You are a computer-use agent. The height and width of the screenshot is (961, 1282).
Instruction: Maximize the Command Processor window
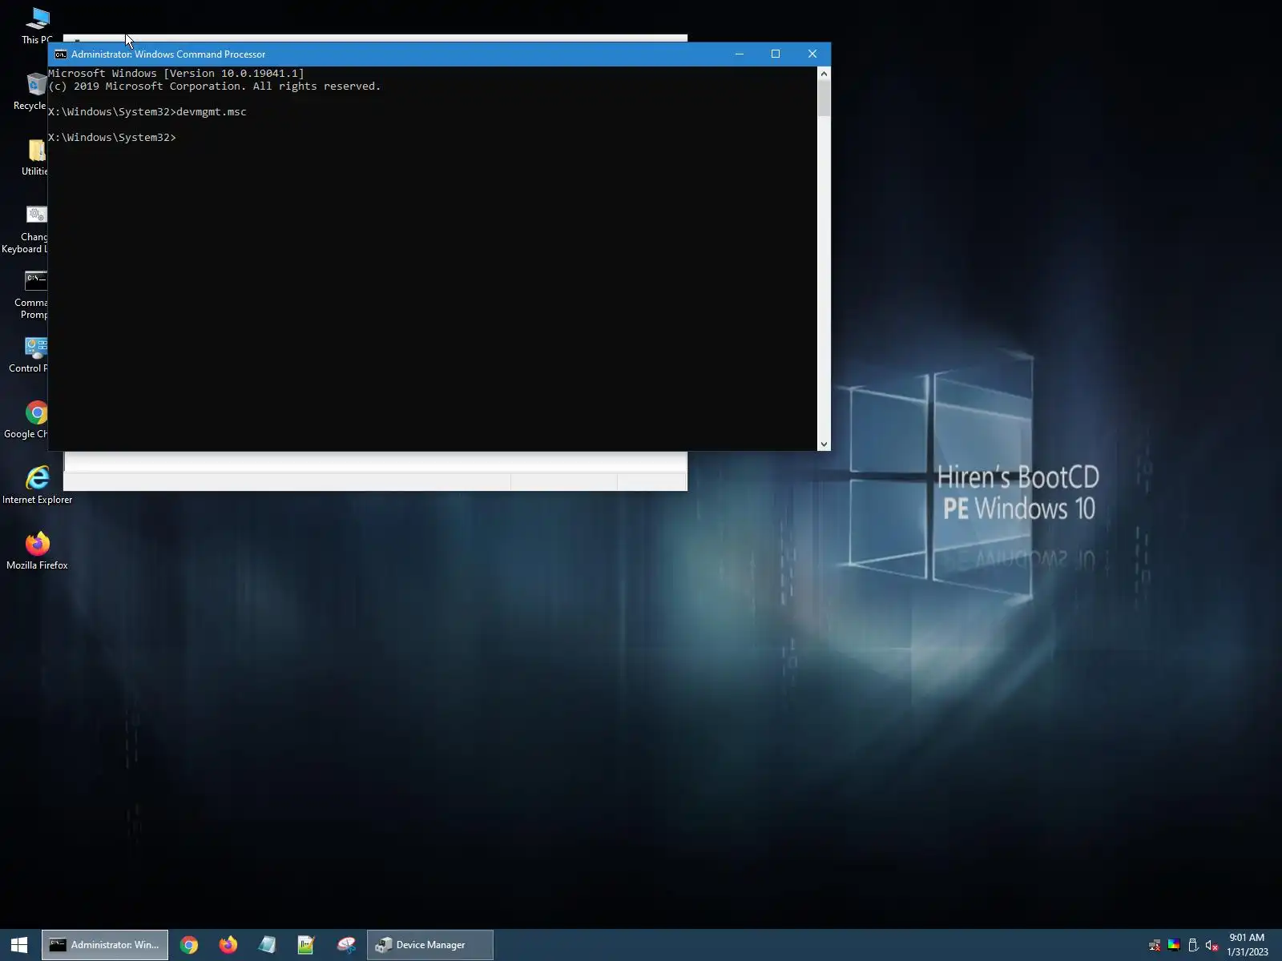(776, 54)
